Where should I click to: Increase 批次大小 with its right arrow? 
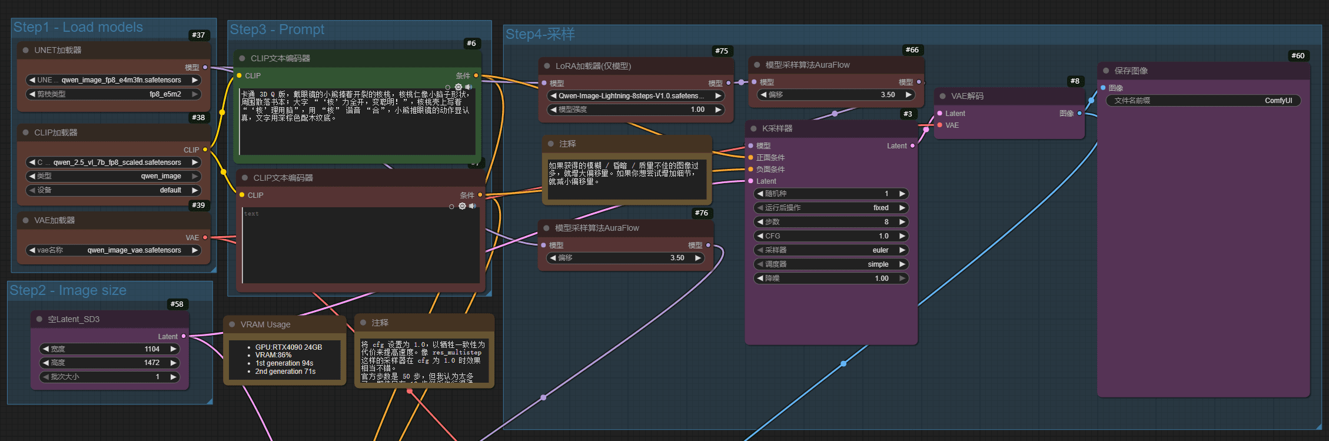pos(173,377)
